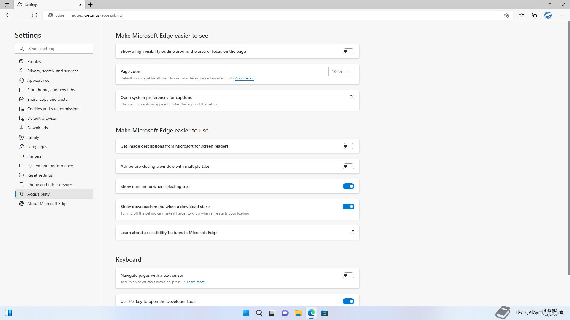
Task: Open Learn about accessibility features row
Action: tap(237, 233)
